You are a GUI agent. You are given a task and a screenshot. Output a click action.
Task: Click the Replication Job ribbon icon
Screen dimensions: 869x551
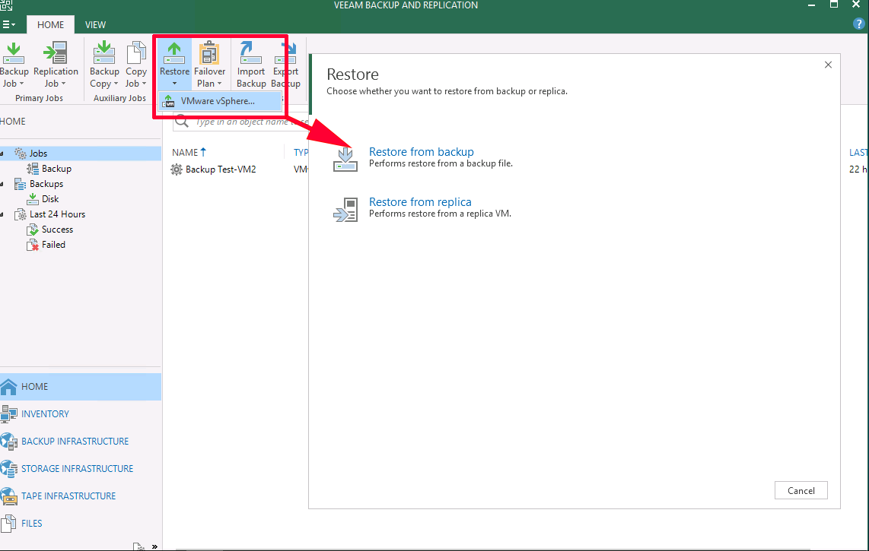(56, 54)
